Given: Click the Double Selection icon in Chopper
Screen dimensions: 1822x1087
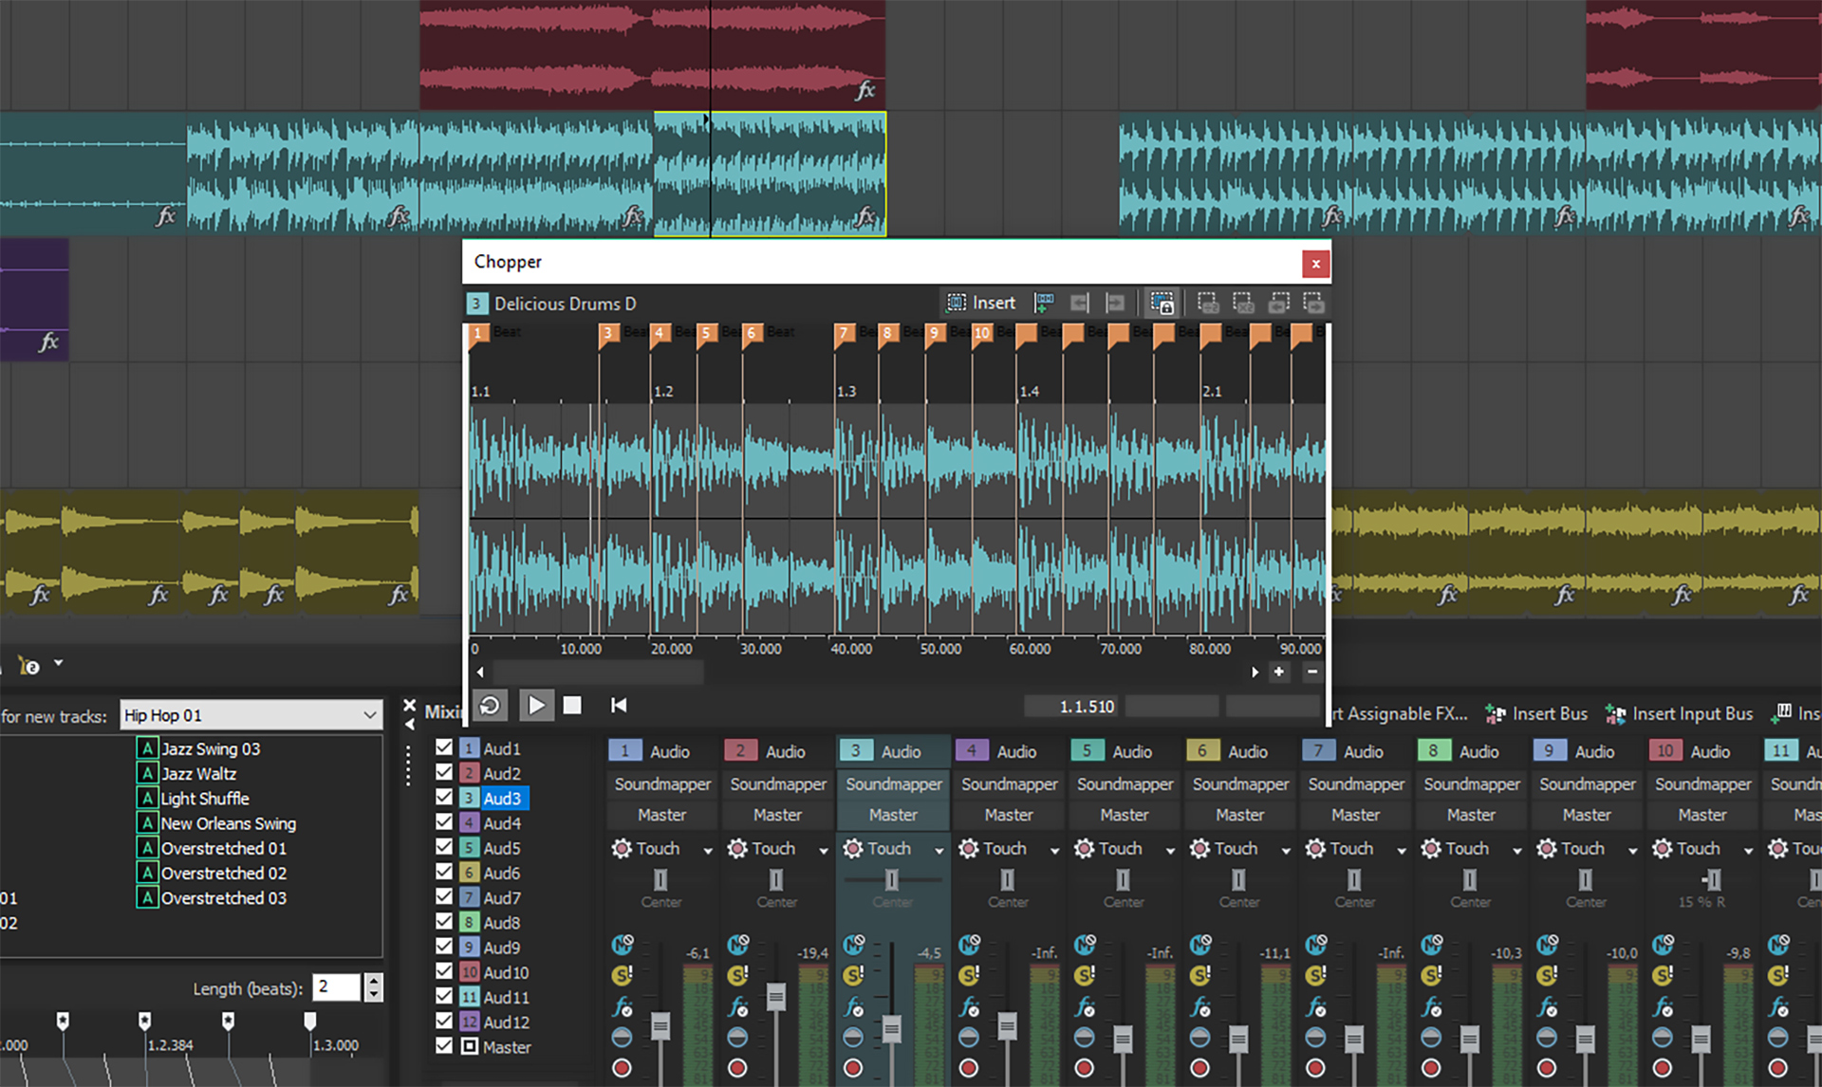Looking at the screenshot, I should coord(1243,303).
